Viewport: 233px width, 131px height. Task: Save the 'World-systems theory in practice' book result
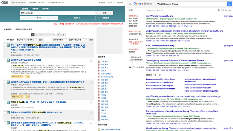coord(147,107)
